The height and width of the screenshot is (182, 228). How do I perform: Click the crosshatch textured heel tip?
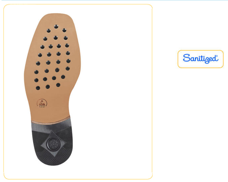pyautogui.click(x=53, y=159)
